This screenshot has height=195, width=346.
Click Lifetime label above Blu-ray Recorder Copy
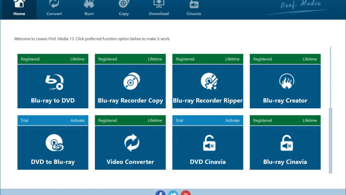[x=155, y=59]
